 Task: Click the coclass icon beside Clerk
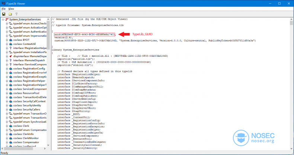point(11,126)
